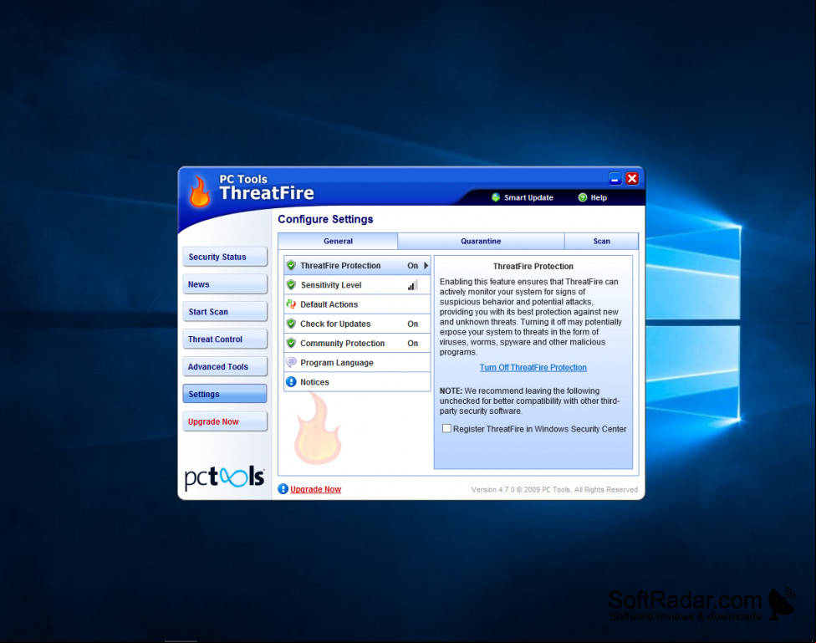Click the On status for Check for Updates
The width and height of the screenshot is (816, 643).
pyautogui.click(x=413, y=324)
